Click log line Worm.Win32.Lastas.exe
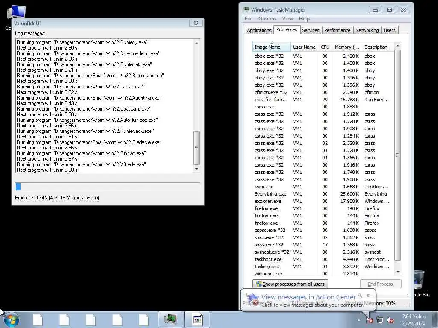Viewport: 438px width, 328px height. [x=81, y=87]
